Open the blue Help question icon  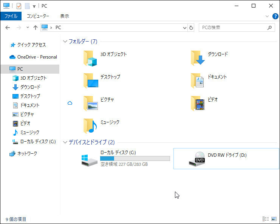[x=275, y=16]
